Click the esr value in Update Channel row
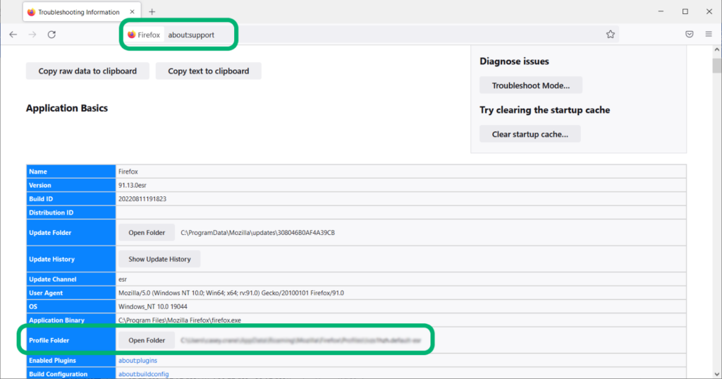 click(123, 279)
